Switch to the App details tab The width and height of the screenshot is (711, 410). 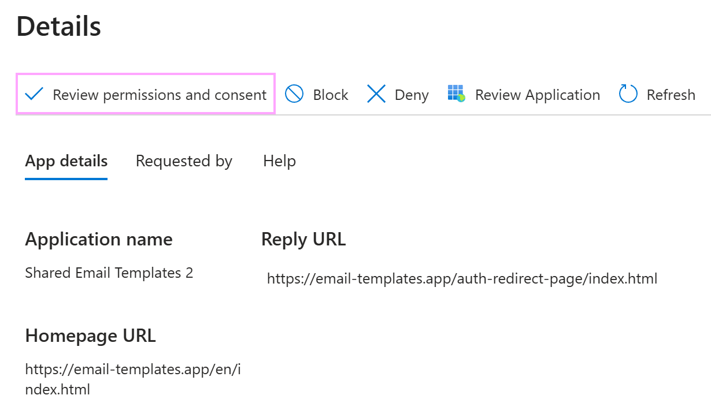(x=66, y=161)
